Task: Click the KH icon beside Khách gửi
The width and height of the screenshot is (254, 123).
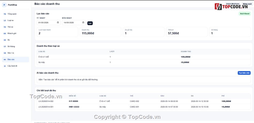Action: [5, 34]
